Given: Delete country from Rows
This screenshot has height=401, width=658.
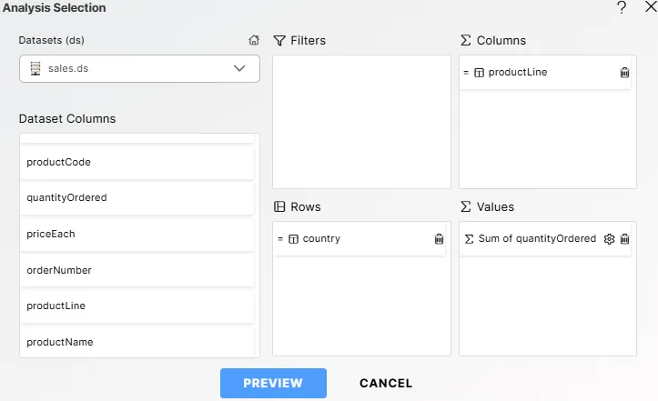Looking at the screenshot, I should click(x=439, y=239).
